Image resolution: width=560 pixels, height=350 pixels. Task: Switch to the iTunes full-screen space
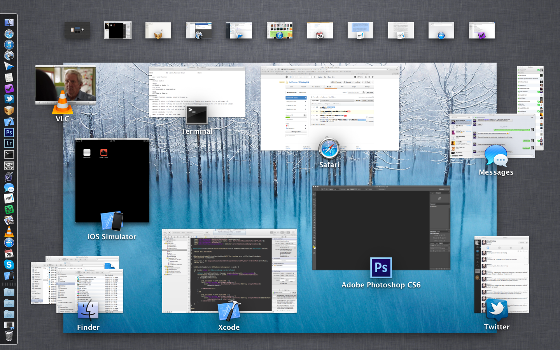pyautogui.click(x=279, y=30)
